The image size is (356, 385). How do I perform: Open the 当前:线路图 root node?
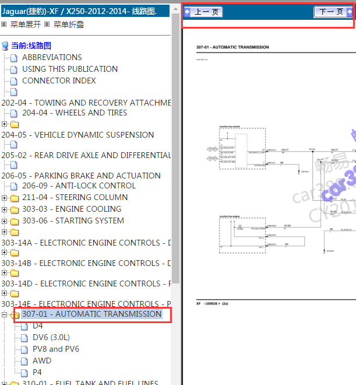[31, 45]
